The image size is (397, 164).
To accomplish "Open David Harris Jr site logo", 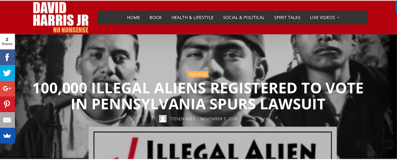I will (x=61, y=18).
